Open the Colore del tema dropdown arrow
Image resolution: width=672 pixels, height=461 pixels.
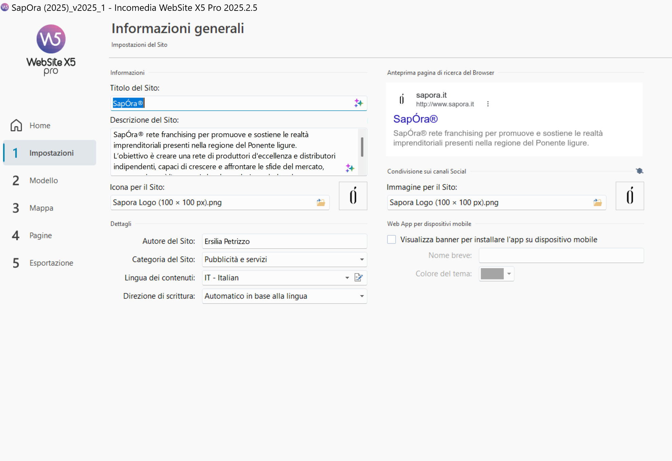click(509, 274)
